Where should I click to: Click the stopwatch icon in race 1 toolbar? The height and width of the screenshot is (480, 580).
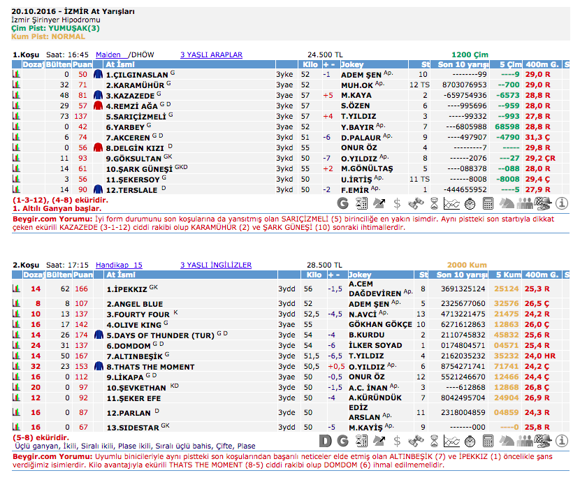pyautogui.click(x=470, y=204)
